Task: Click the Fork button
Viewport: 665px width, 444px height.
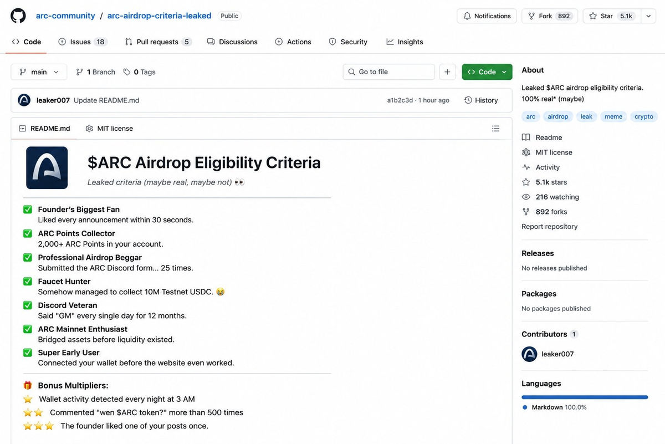Action: (x=550, y=16)
